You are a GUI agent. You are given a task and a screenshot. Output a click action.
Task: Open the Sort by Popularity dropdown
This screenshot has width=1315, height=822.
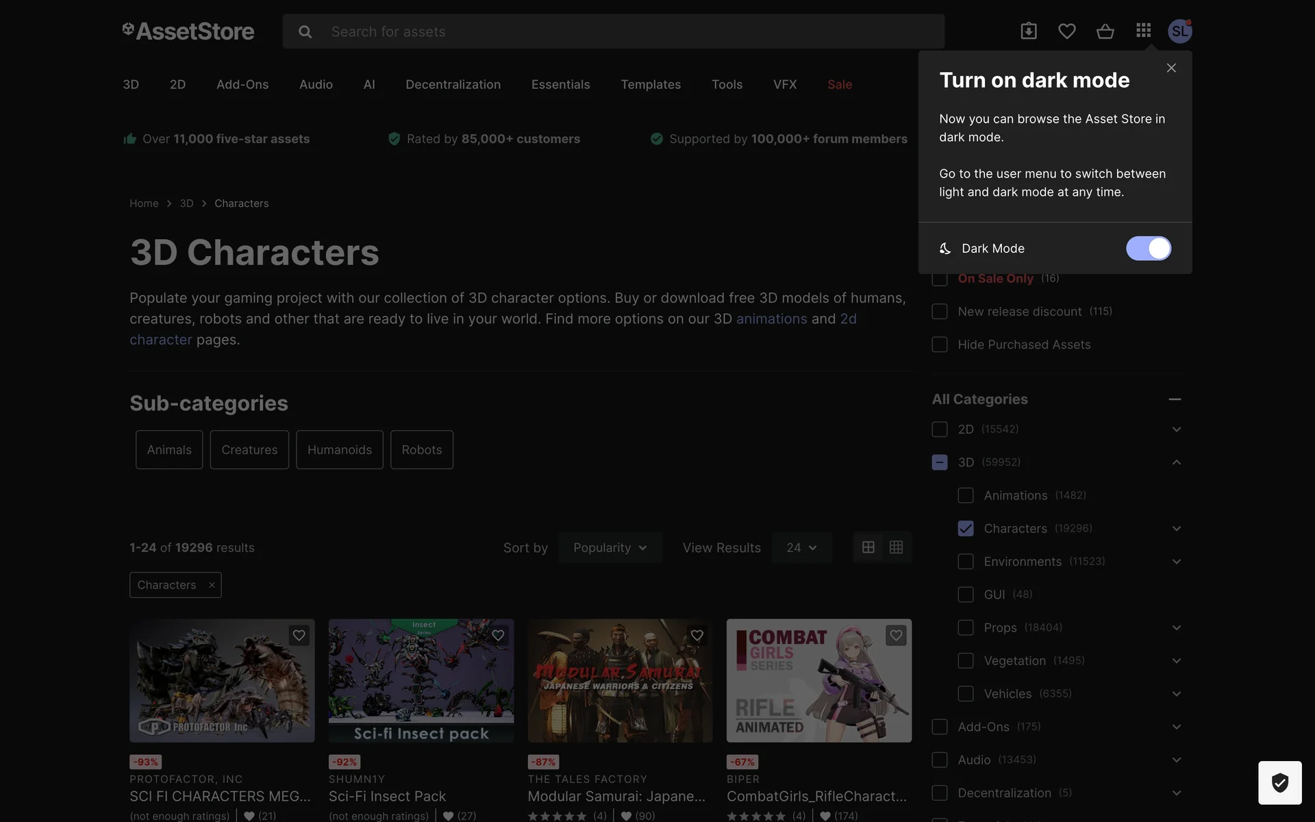click(610, 547)
